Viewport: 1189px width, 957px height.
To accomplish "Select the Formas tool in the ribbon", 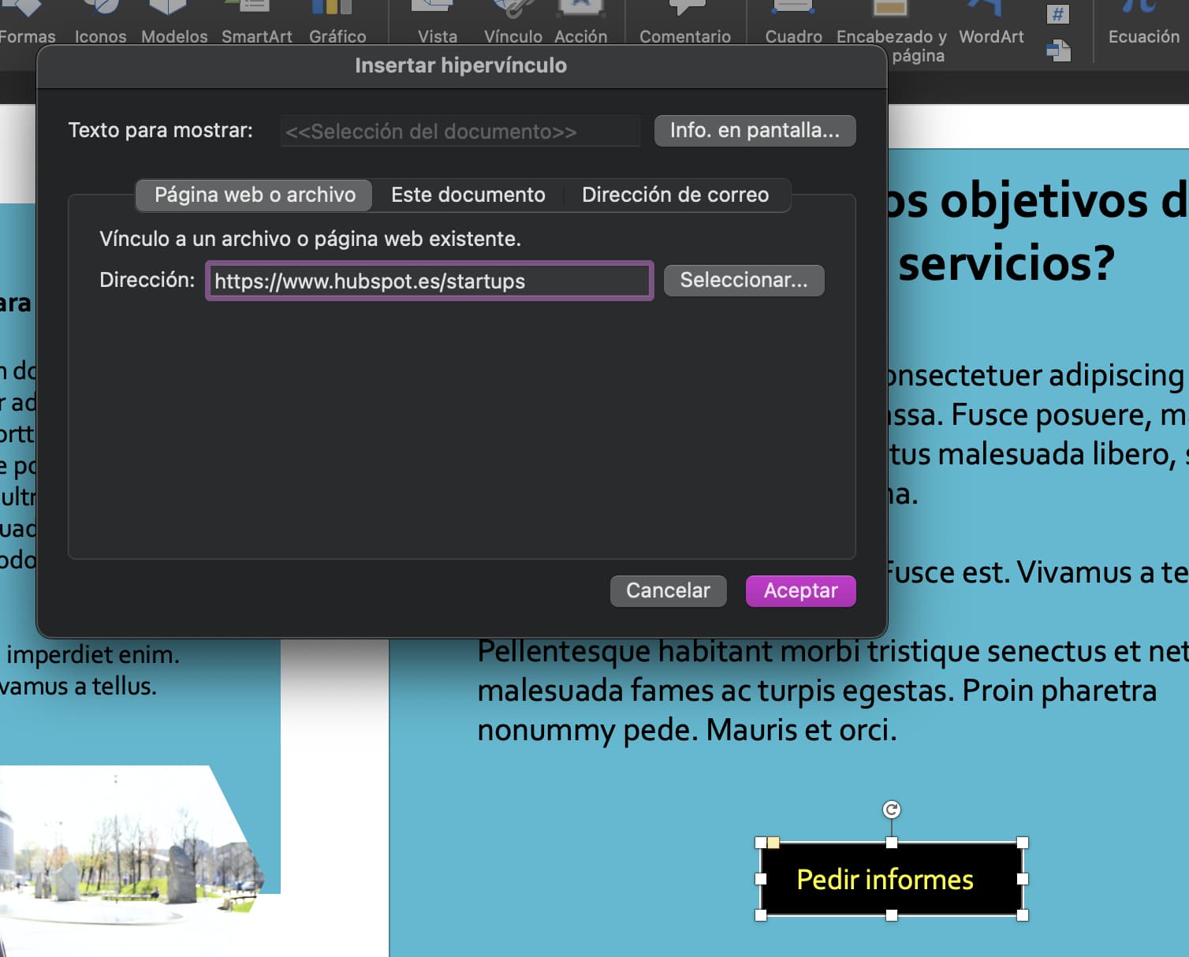I will [x=27, y=20].
